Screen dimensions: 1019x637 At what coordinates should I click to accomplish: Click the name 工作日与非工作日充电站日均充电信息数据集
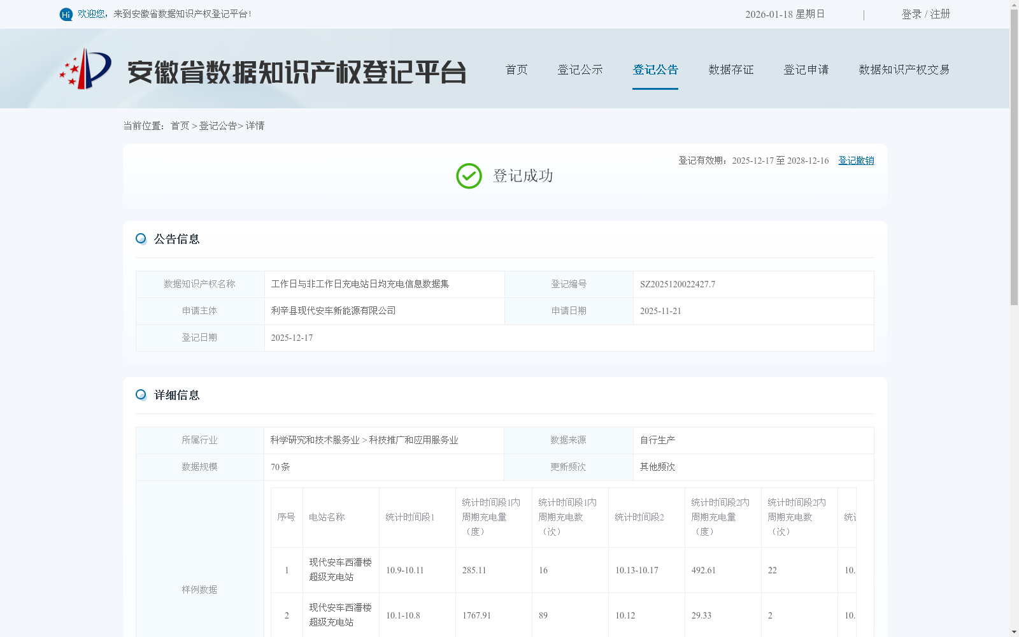pos(360,284)
